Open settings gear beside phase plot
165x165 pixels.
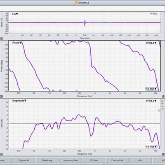(163, 97)
